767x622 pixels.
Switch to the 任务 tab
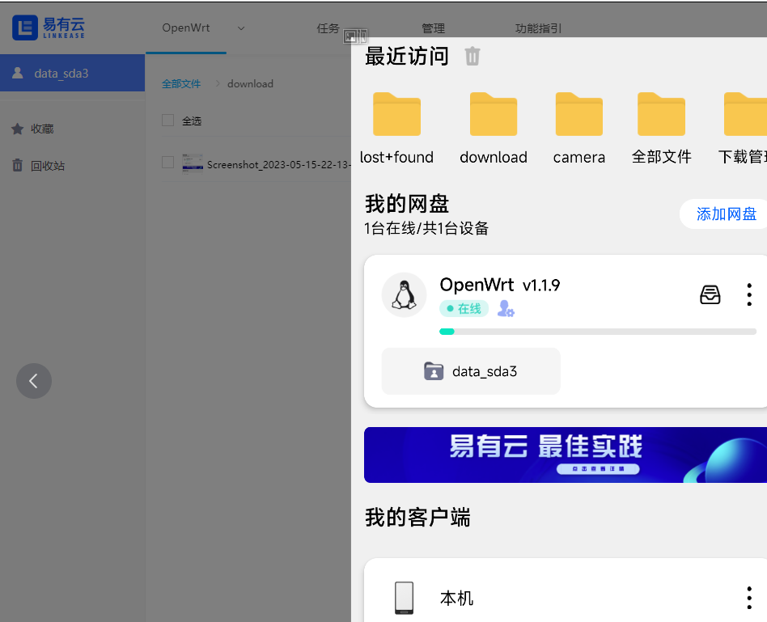[328, 28]
